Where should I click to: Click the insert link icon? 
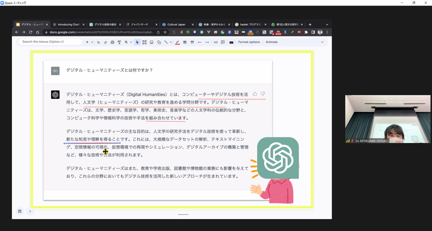[x=216, y=42]
